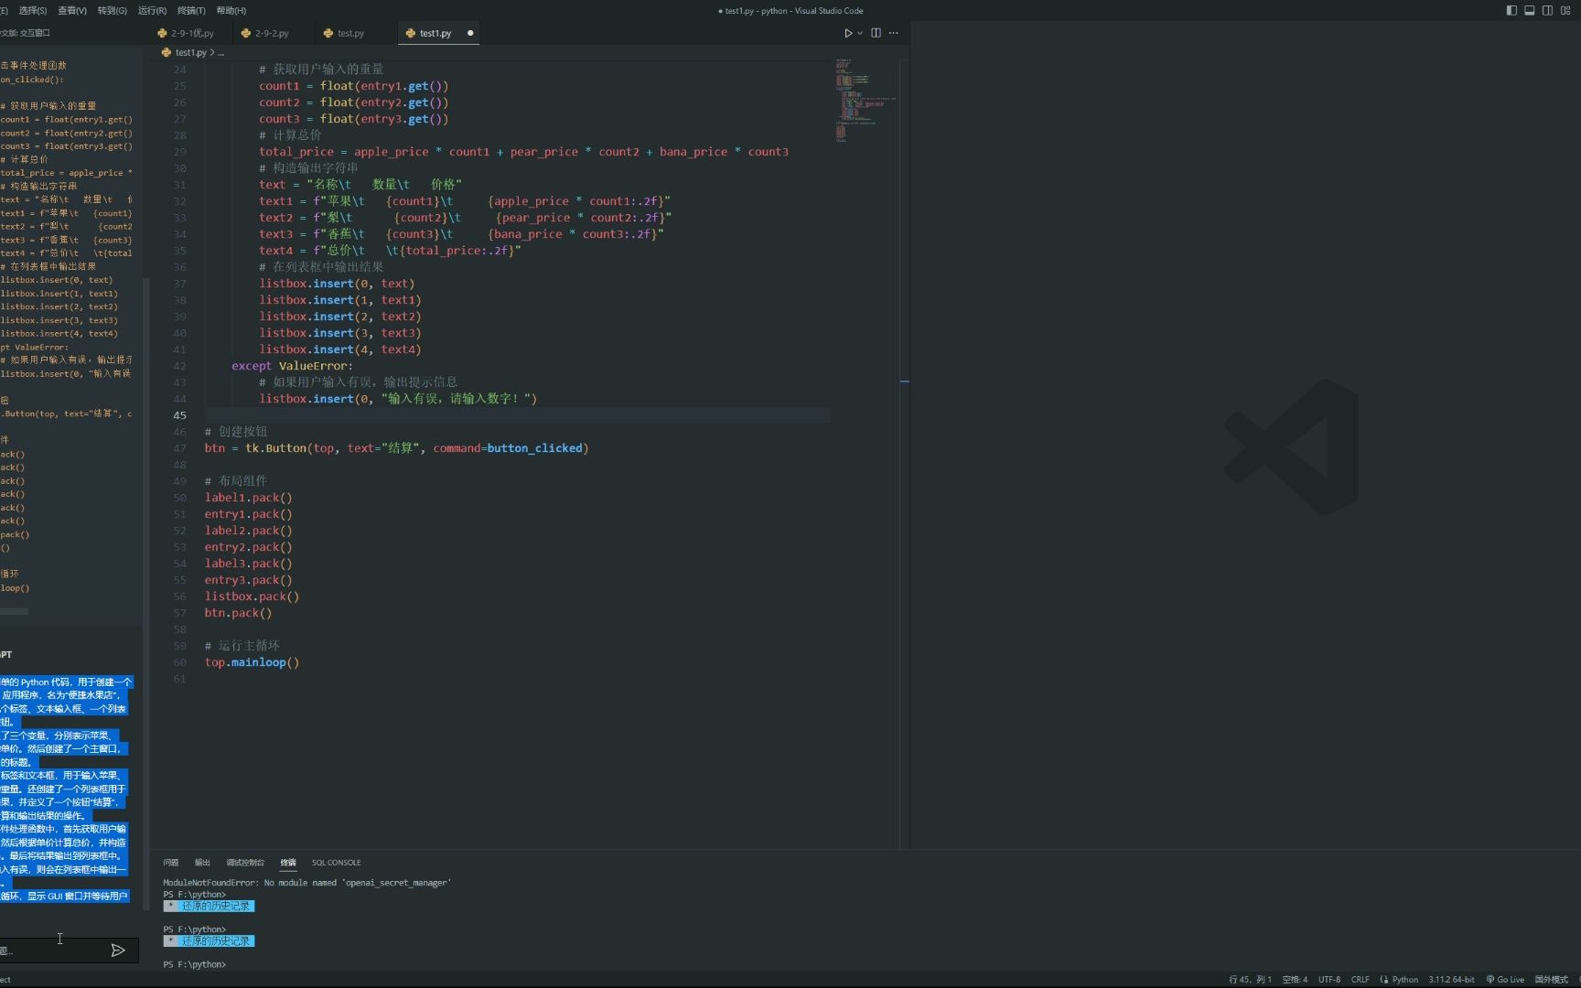This screenshot has height=988, width=1581.
Task: Click the except ValueError: line
Action: pos(292,366)
